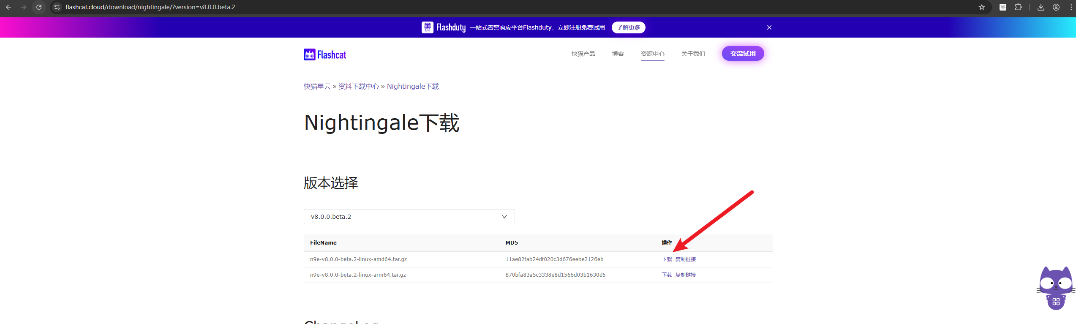Image resolution: width=1076 pixels, height=324 pixels.
Task: Click the address bar URL
Action: pyautogui.click(x=150, y=7)
